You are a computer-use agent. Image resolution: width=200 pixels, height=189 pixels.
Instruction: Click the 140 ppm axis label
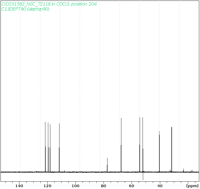tap(19, 186)
